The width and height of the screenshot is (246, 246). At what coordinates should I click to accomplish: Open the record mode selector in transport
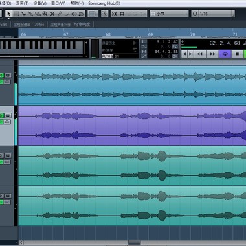point(120,43)
